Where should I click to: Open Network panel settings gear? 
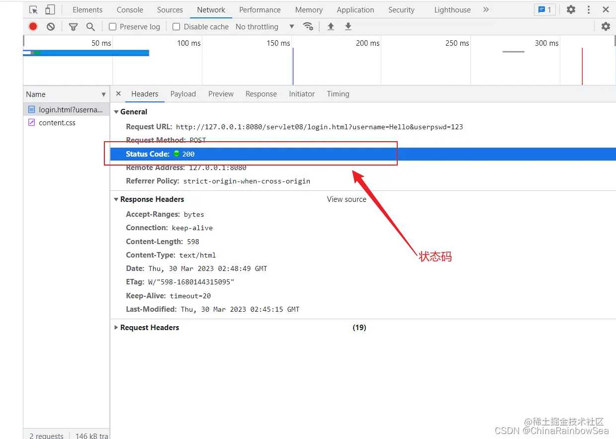(x=606, y=27)
